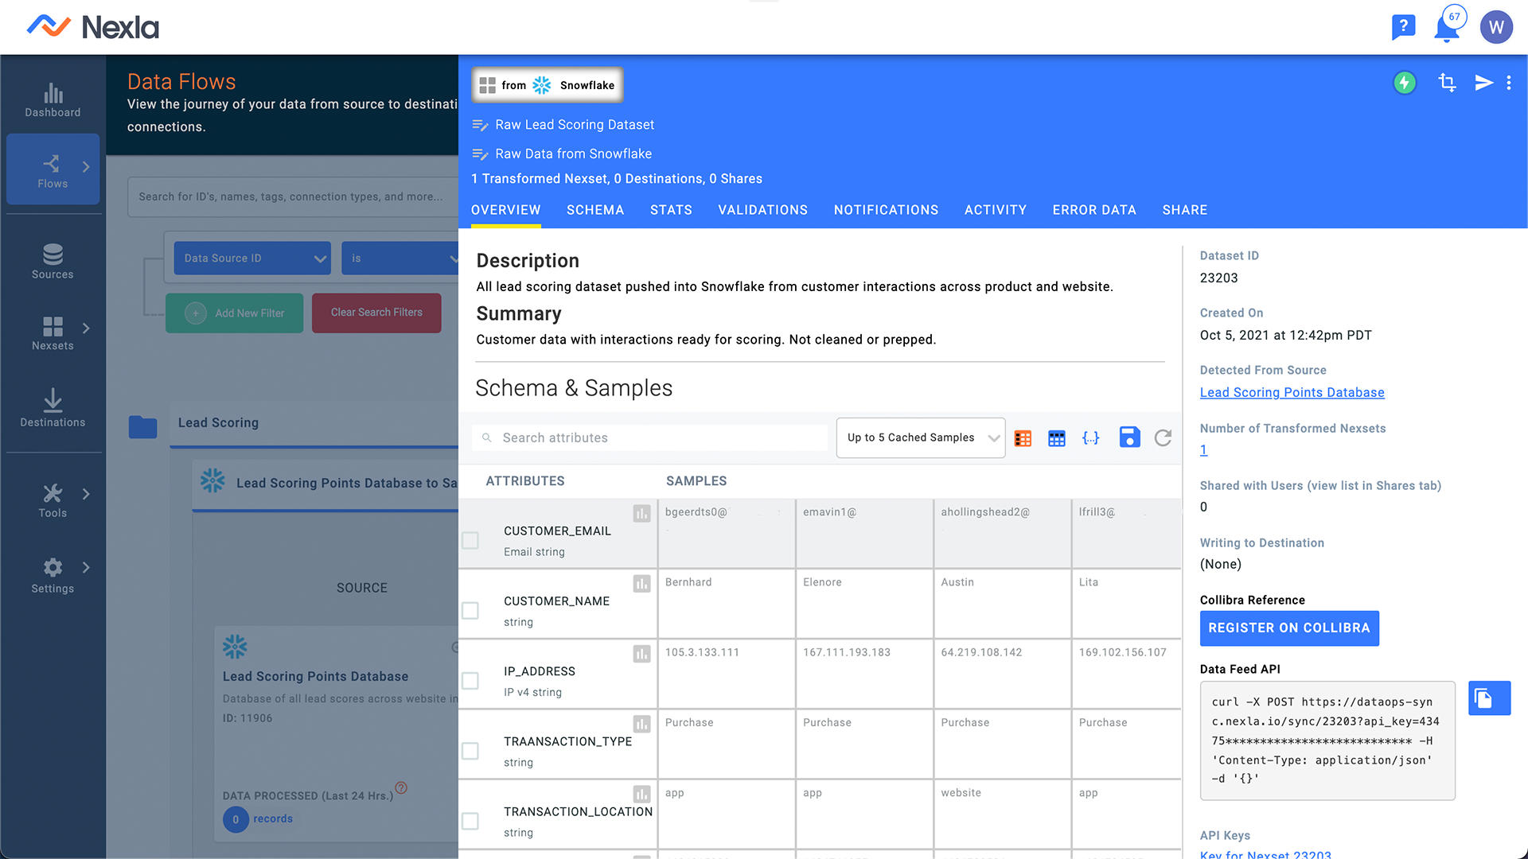1528x859 pixels.
Task: Expand the Data Source ID filter dropdown
Action: pos(252,258)
